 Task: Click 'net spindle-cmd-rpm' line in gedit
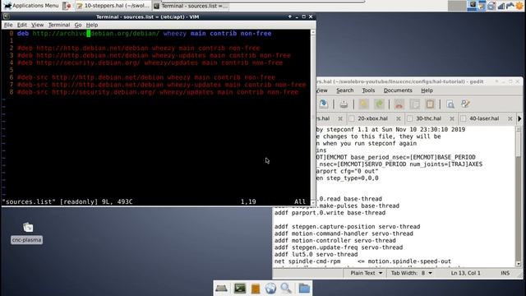(362, 261)
